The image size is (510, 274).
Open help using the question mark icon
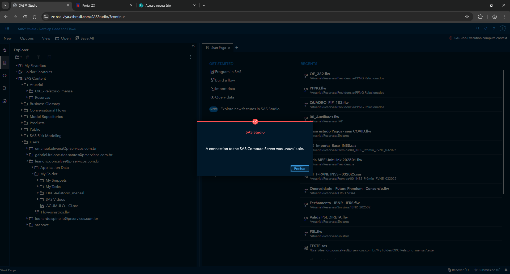[494, 28]
